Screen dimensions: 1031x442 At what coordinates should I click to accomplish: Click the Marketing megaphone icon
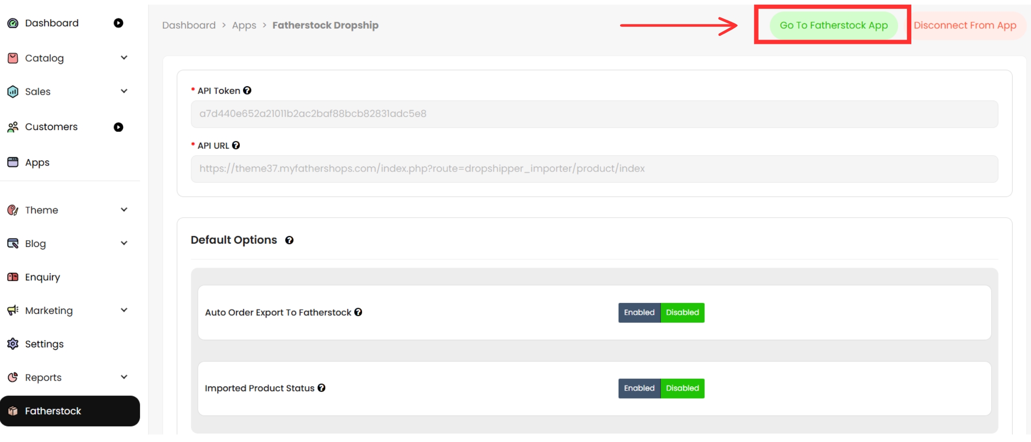pos(13,310)
